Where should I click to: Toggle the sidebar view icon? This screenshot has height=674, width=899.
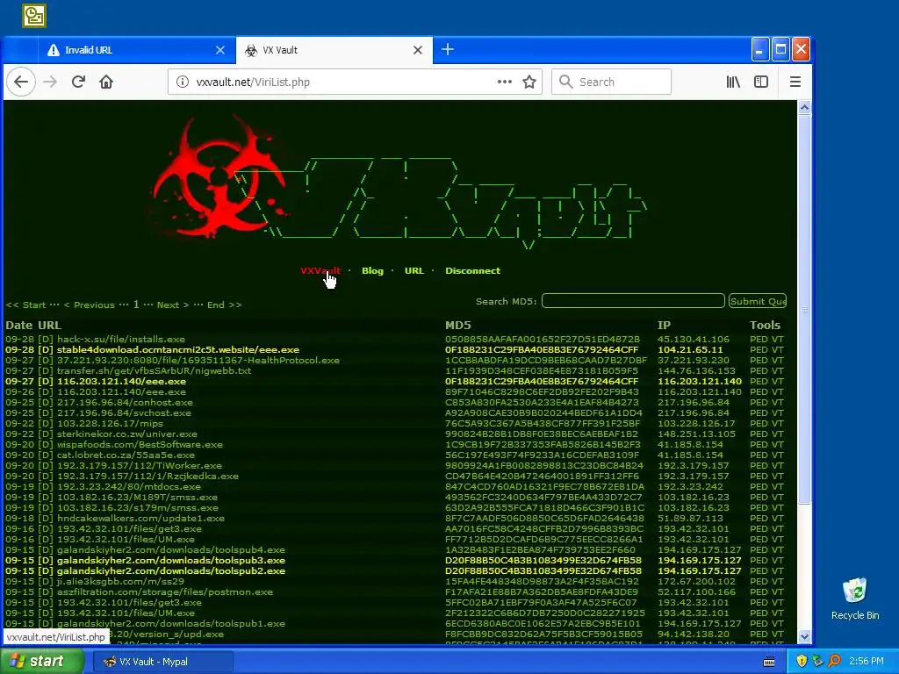(761, 82)
